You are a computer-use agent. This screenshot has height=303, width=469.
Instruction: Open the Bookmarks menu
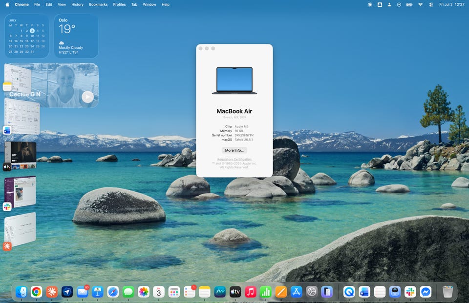(98, 4)
